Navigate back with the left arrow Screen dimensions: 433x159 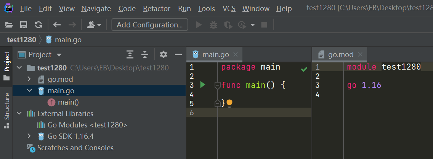[57, 25]
